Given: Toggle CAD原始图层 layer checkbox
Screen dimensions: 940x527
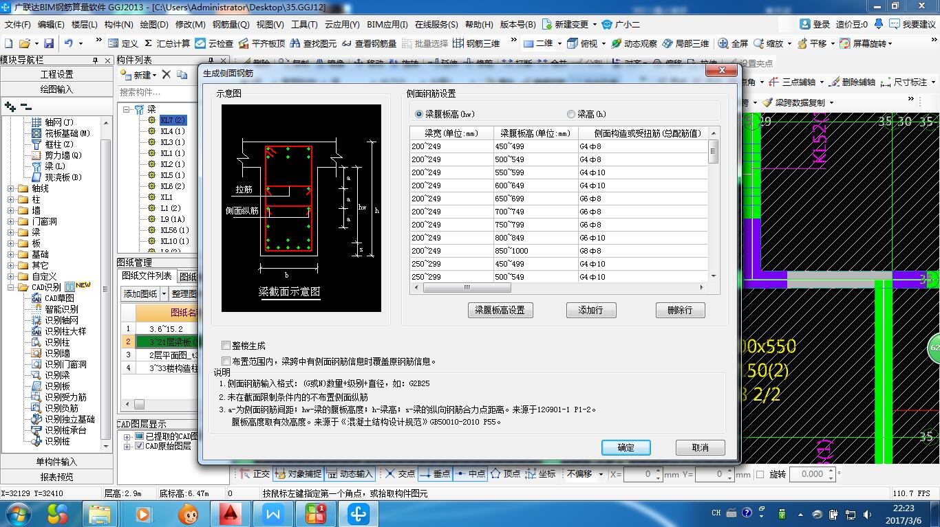Looking at the screenshot, I should (x=140, y=446).
